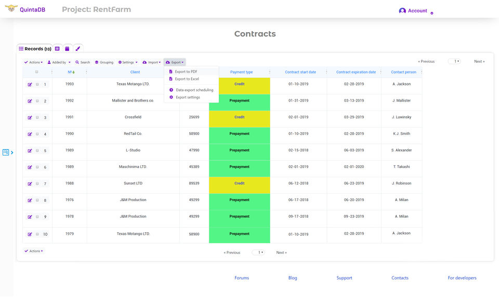Check the checkbox for record 3
499x298 pixels.
tap(37, 118)
